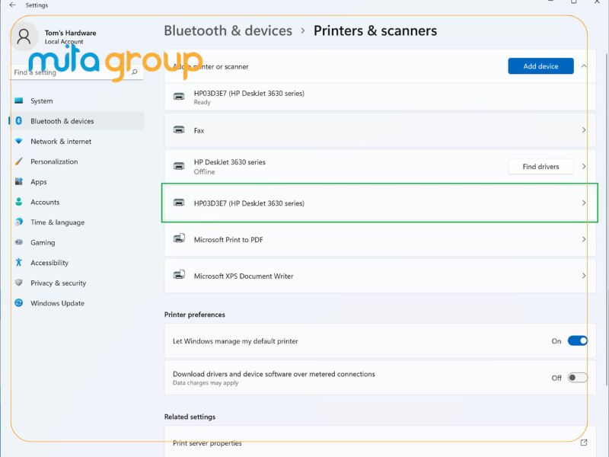
Task: Click printer icon of Ready HP03D3E7 device
Action: point(179,97)
